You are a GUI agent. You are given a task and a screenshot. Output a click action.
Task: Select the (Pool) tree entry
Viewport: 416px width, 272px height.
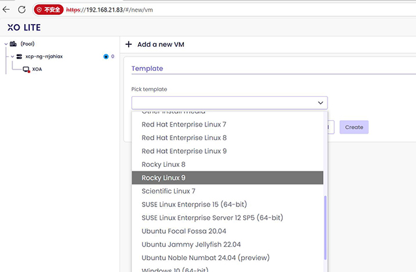[x=27, y=43]
